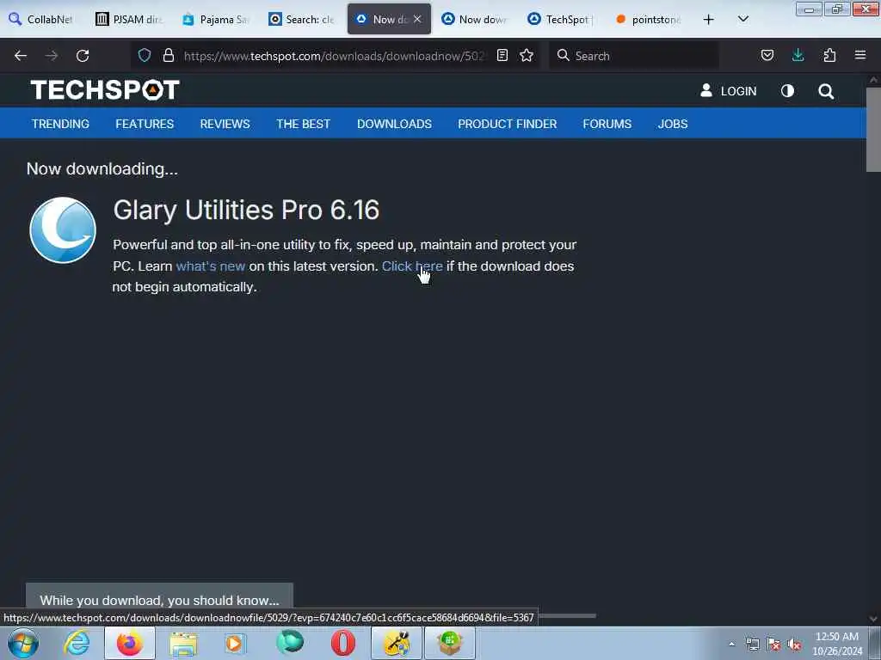The image size is (881, 660).
Task: Open the green globe browser taskbar icon
Action: coord(290,642)
